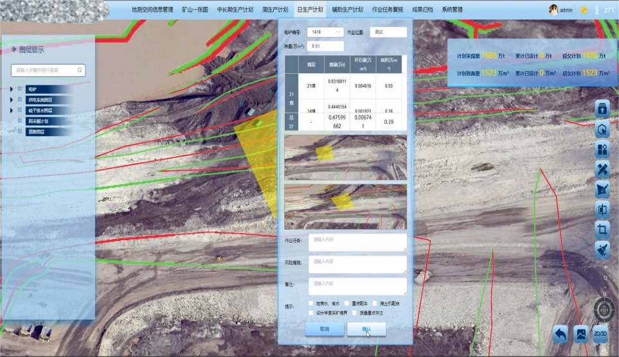Enable the 推土机配合 checkbox
Image resolution: width=619 pixels, height=357 pixels.
click(375, 303)
